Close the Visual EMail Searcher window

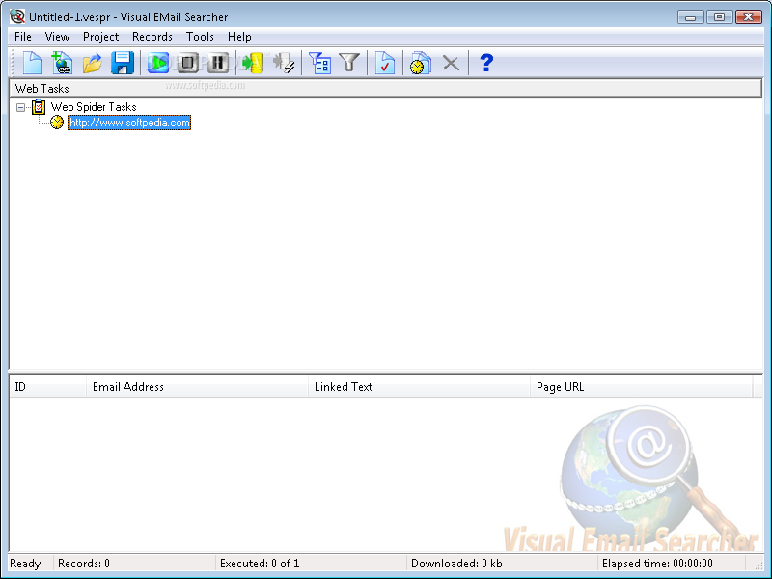(749, 17)
